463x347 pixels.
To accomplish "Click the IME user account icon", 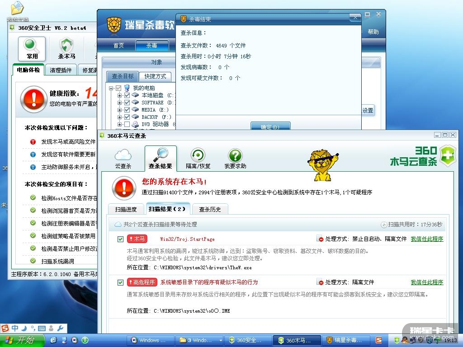I will [x=52, y=328].
